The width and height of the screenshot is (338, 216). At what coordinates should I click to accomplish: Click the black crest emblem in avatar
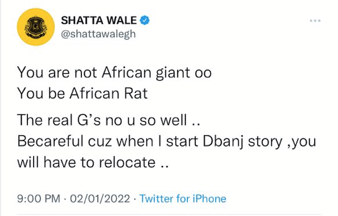[35, 27]
